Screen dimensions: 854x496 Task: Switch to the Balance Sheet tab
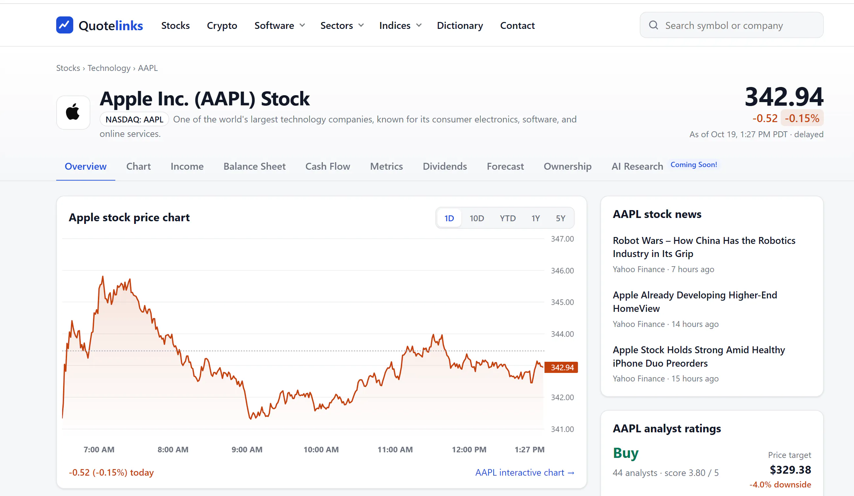pos(255,166)
